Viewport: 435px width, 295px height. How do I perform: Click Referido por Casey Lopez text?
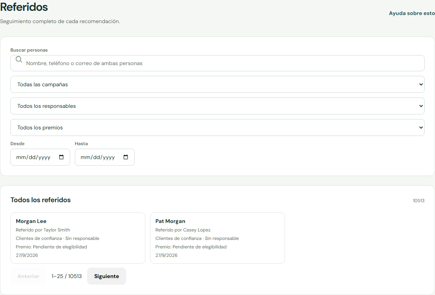coord(183,230)
